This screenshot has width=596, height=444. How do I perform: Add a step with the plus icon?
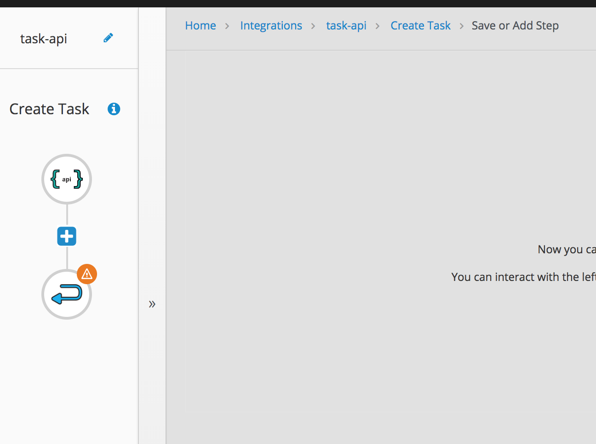click(67, 236)
